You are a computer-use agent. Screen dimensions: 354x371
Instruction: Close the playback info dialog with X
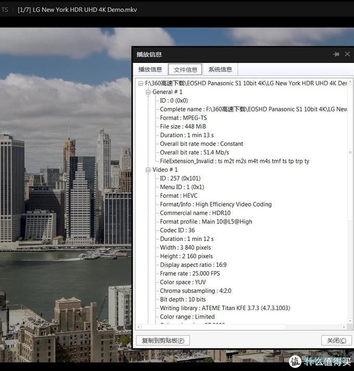coord(347,54)
